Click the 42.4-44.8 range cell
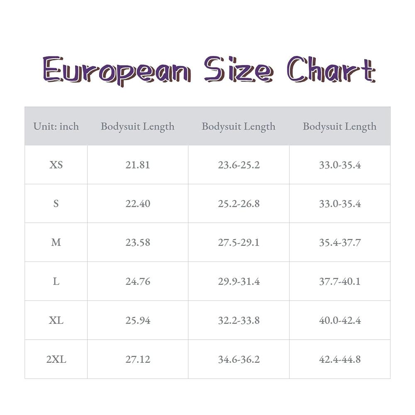 340,359
